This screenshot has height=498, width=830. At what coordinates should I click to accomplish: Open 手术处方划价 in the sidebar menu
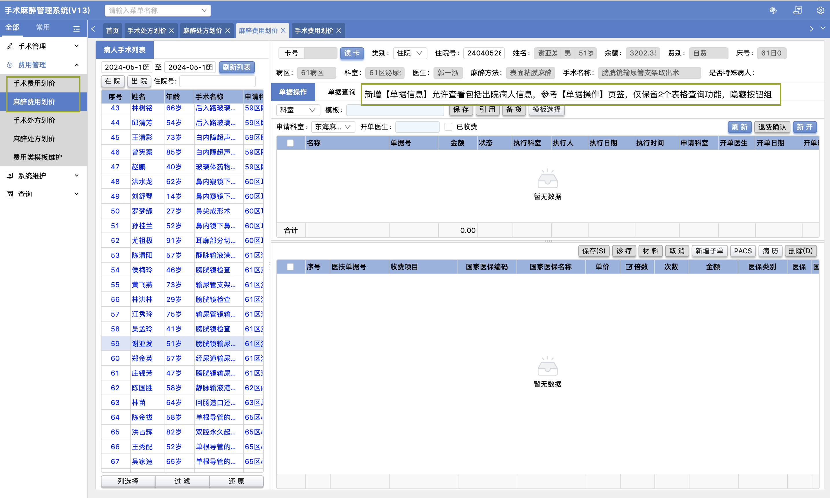pyautogui.click(x=34, y=120)
